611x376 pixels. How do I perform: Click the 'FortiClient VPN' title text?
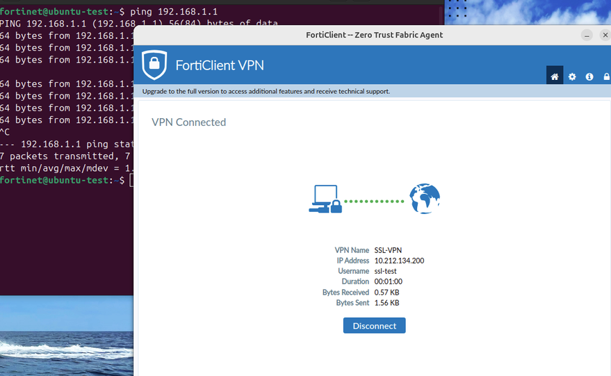pos(220,65)
